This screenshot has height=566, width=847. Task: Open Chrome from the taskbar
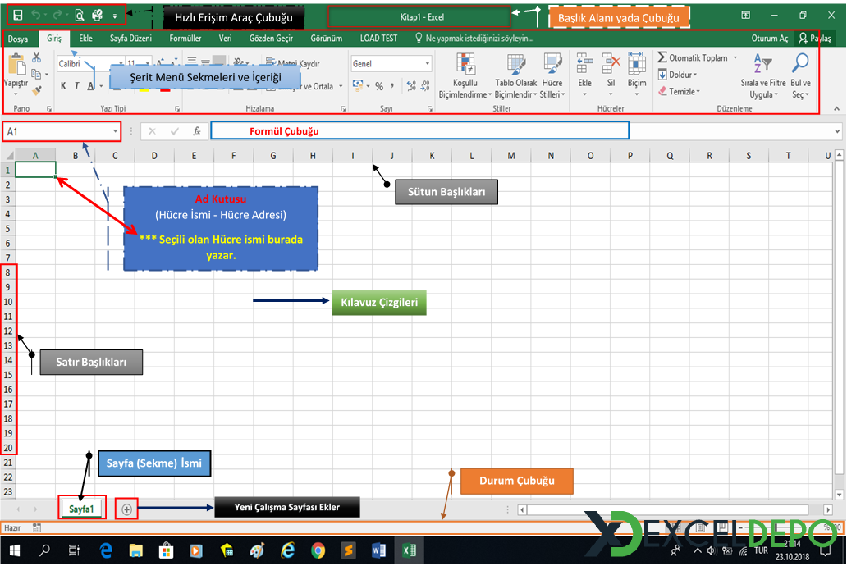(x=318, y=550)
